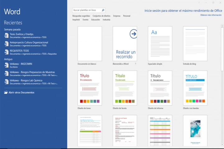Click the document icon beside Anteproyecto Cultura Organizacional
Viewport: 224px width, 149px height.
(x=7, y=44)
